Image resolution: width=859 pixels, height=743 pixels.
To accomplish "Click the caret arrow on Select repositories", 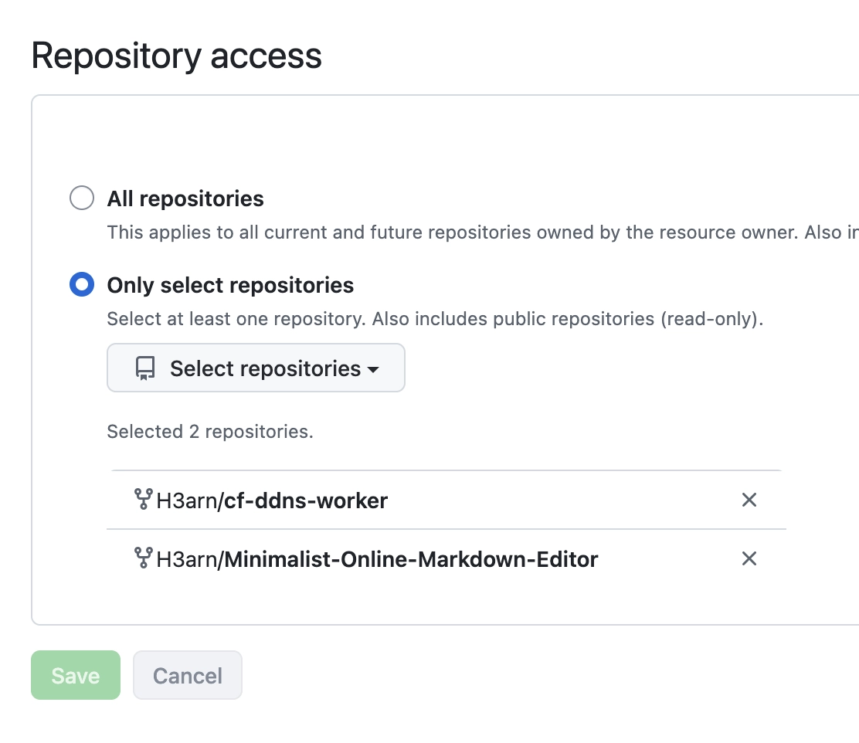I will click(373, 369).
